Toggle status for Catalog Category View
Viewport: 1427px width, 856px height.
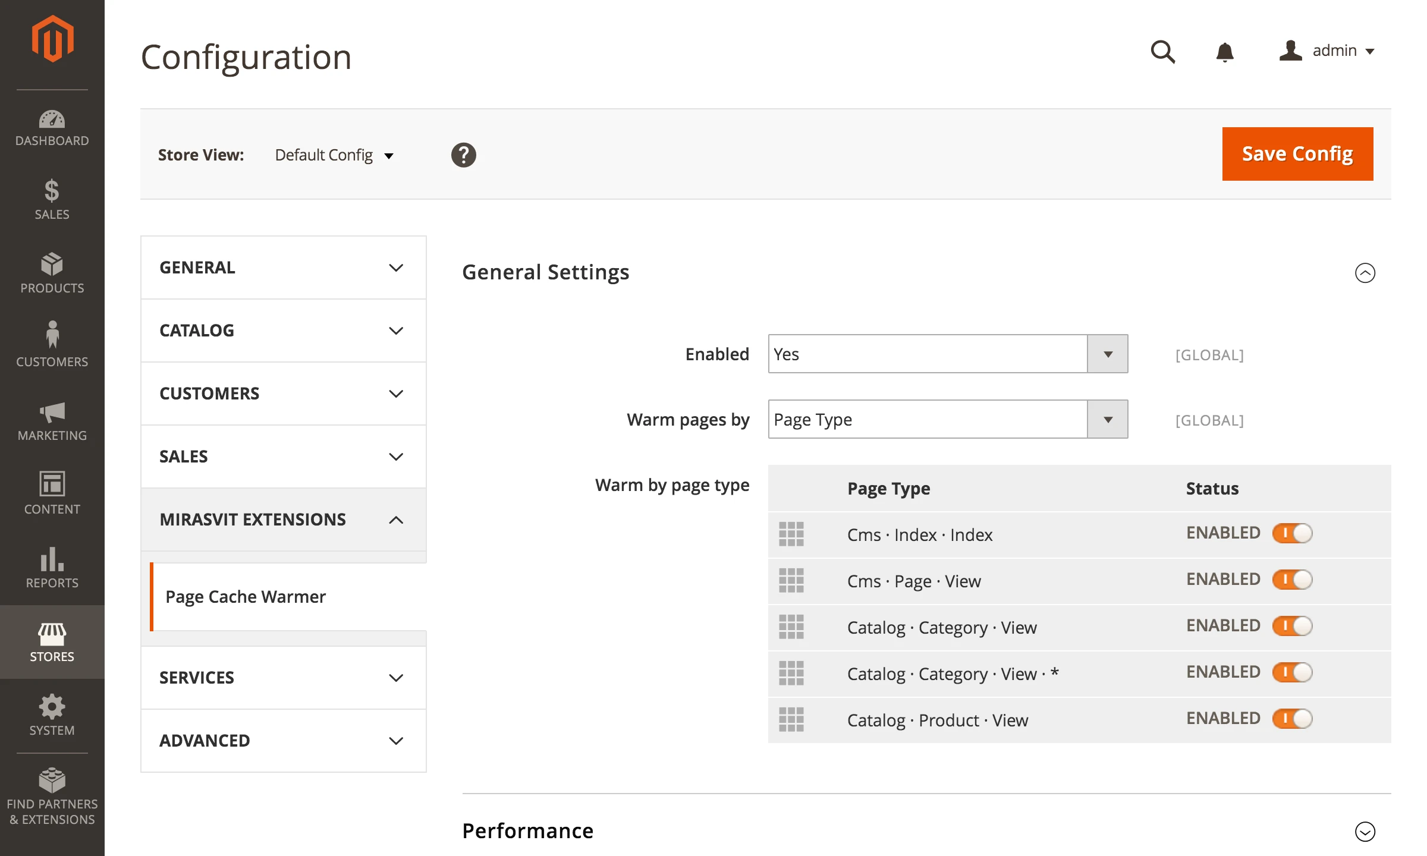click(x=1293, y=626)
